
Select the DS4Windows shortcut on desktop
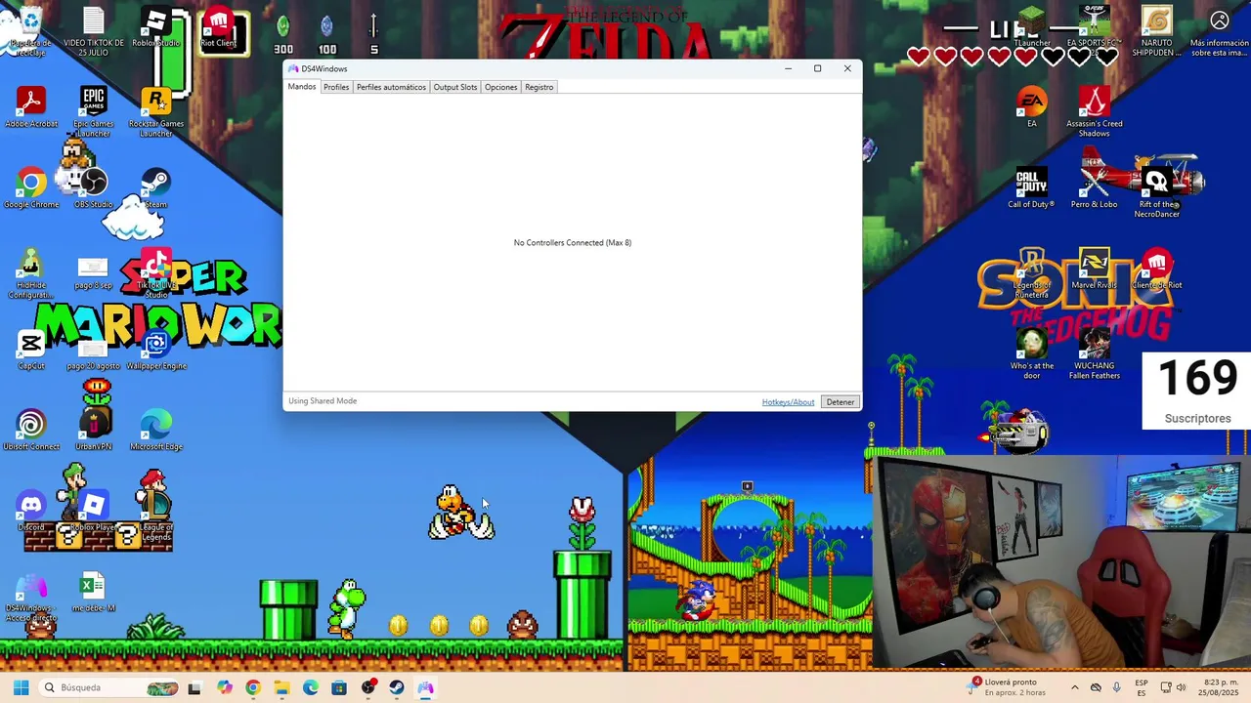coord(31,598)
